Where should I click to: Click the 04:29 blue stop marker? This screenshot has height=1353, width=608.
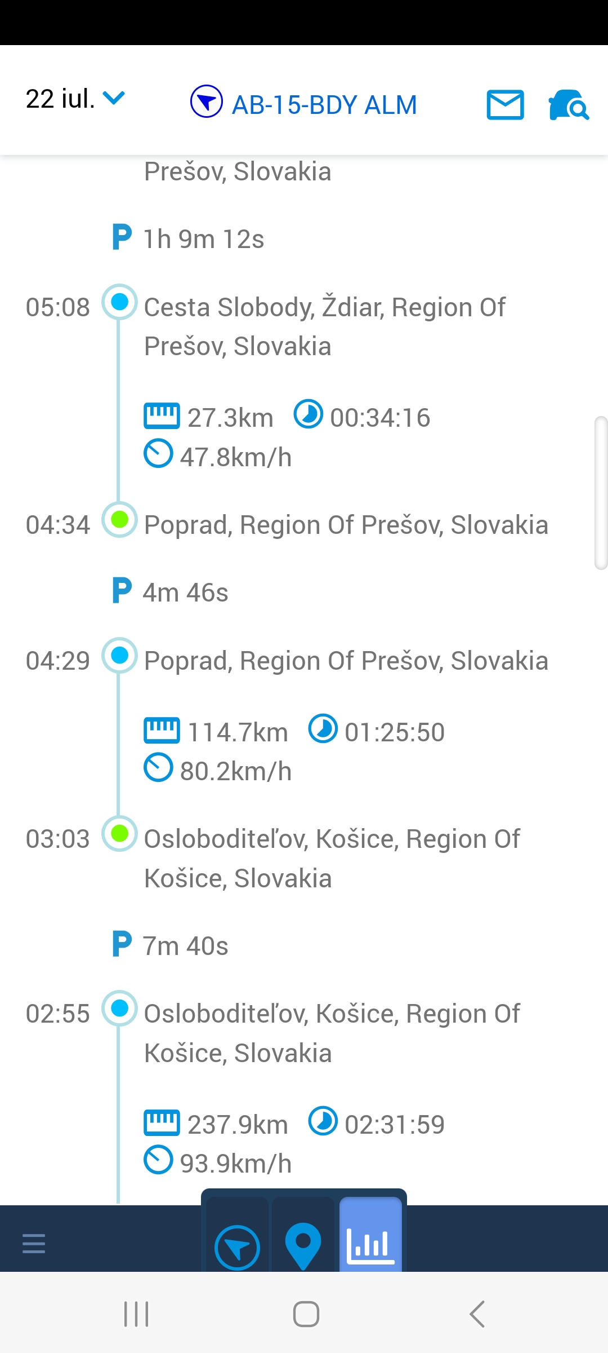[119, 655]
